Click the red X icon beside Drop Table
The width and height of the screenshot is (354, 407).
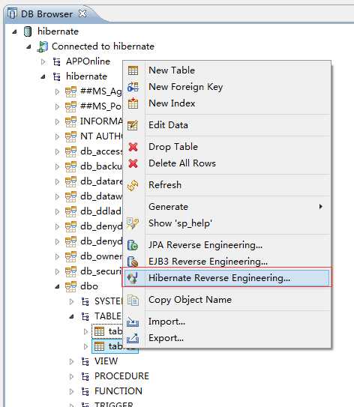click(133, 147)
